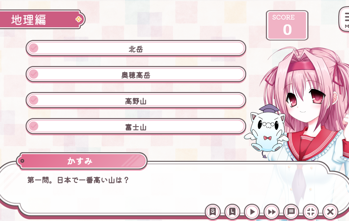Activate the fast-forward skip icon
Image resolution: width=349 pixels, height=221 pixels.
[x=271, y=211]
